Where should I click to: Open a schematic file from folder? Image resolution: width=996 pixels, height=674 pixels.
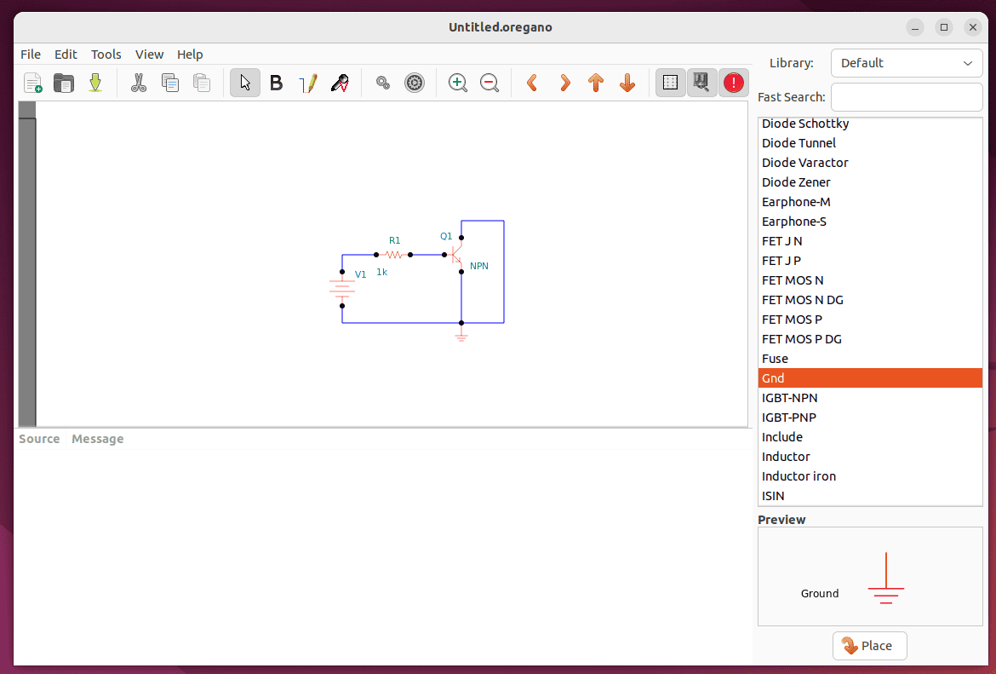(64, 83)
